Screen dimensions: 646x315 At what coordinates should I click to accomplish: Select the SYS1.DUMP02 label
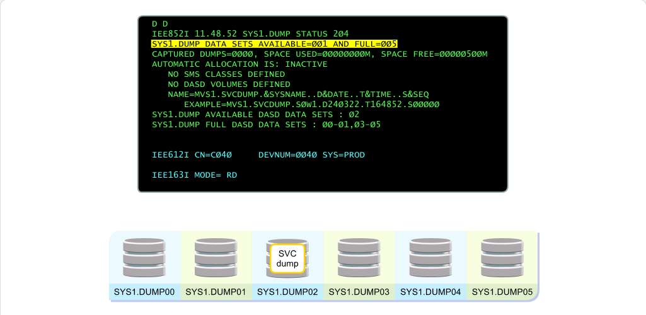pos(287,292)
